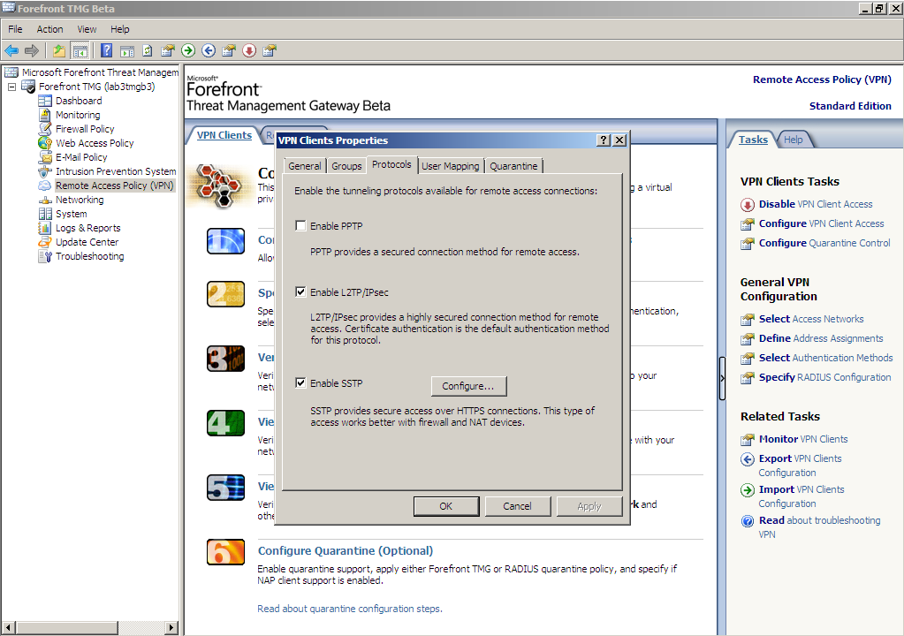Select Update Center node

(87, 242)
